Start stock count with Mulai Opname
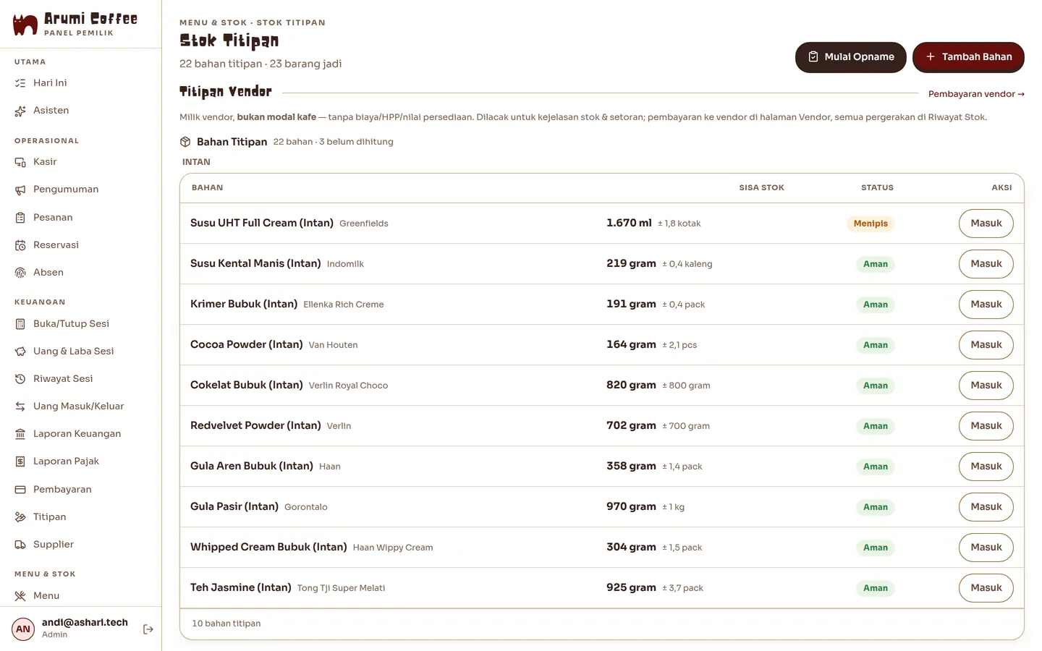This screenshot has width=1042, height=651. click(x=851, y=57)
